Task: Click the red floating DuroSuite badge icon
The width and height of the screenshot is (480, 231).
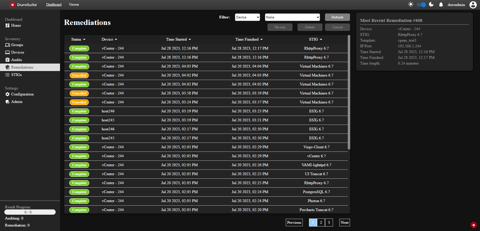Action: (x=473, y=225)
